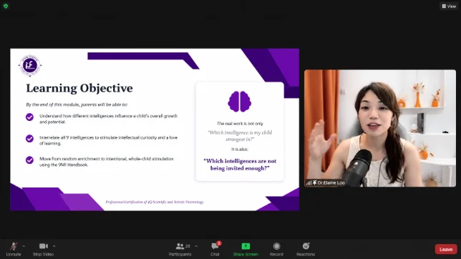Click the circular logo on the slide
The image size is (461, 259).
coord(30,65)
